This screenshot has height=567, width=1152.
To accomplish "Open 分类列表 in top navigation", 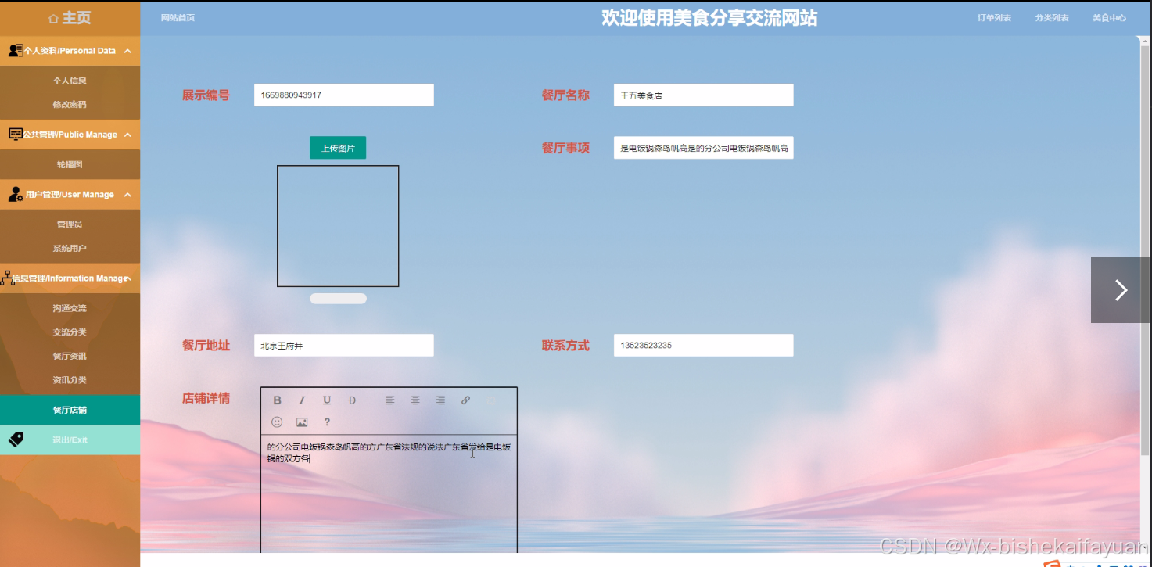I will tap(1052, 18).
